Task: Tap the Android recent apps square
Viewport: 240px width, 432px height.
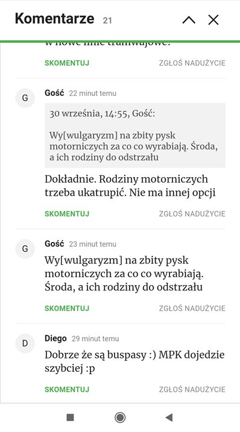Action: 71,418
